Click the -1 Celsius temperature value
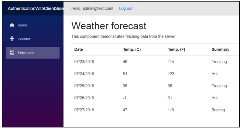This screenshot has width=243, height=132. [x=125, y=98]
